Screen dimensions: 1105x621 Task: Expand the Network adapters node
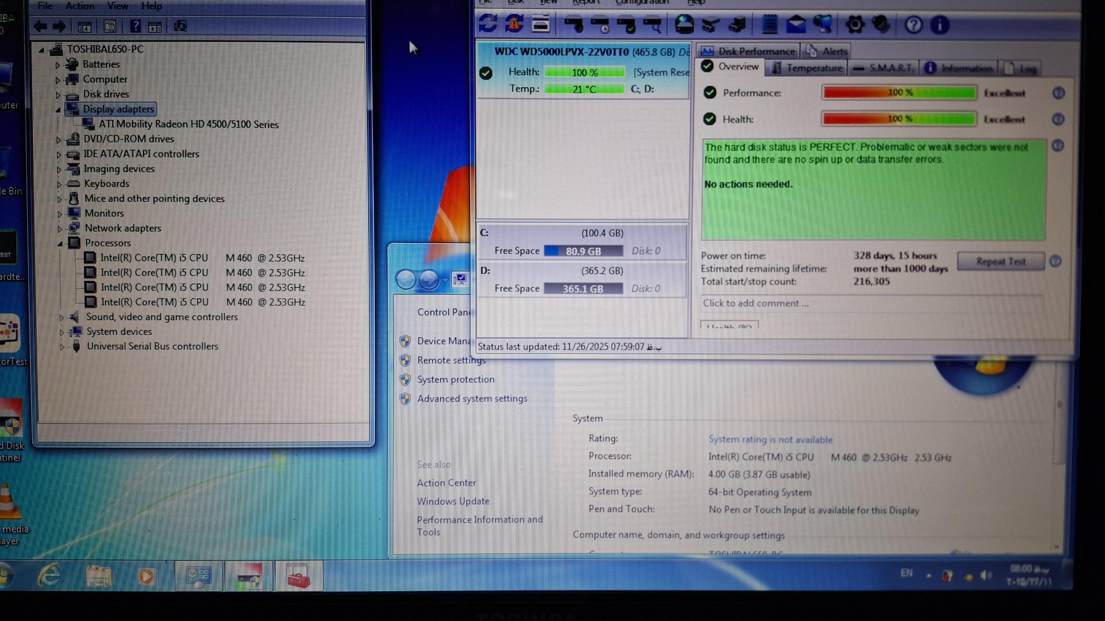tap(60, 229)
